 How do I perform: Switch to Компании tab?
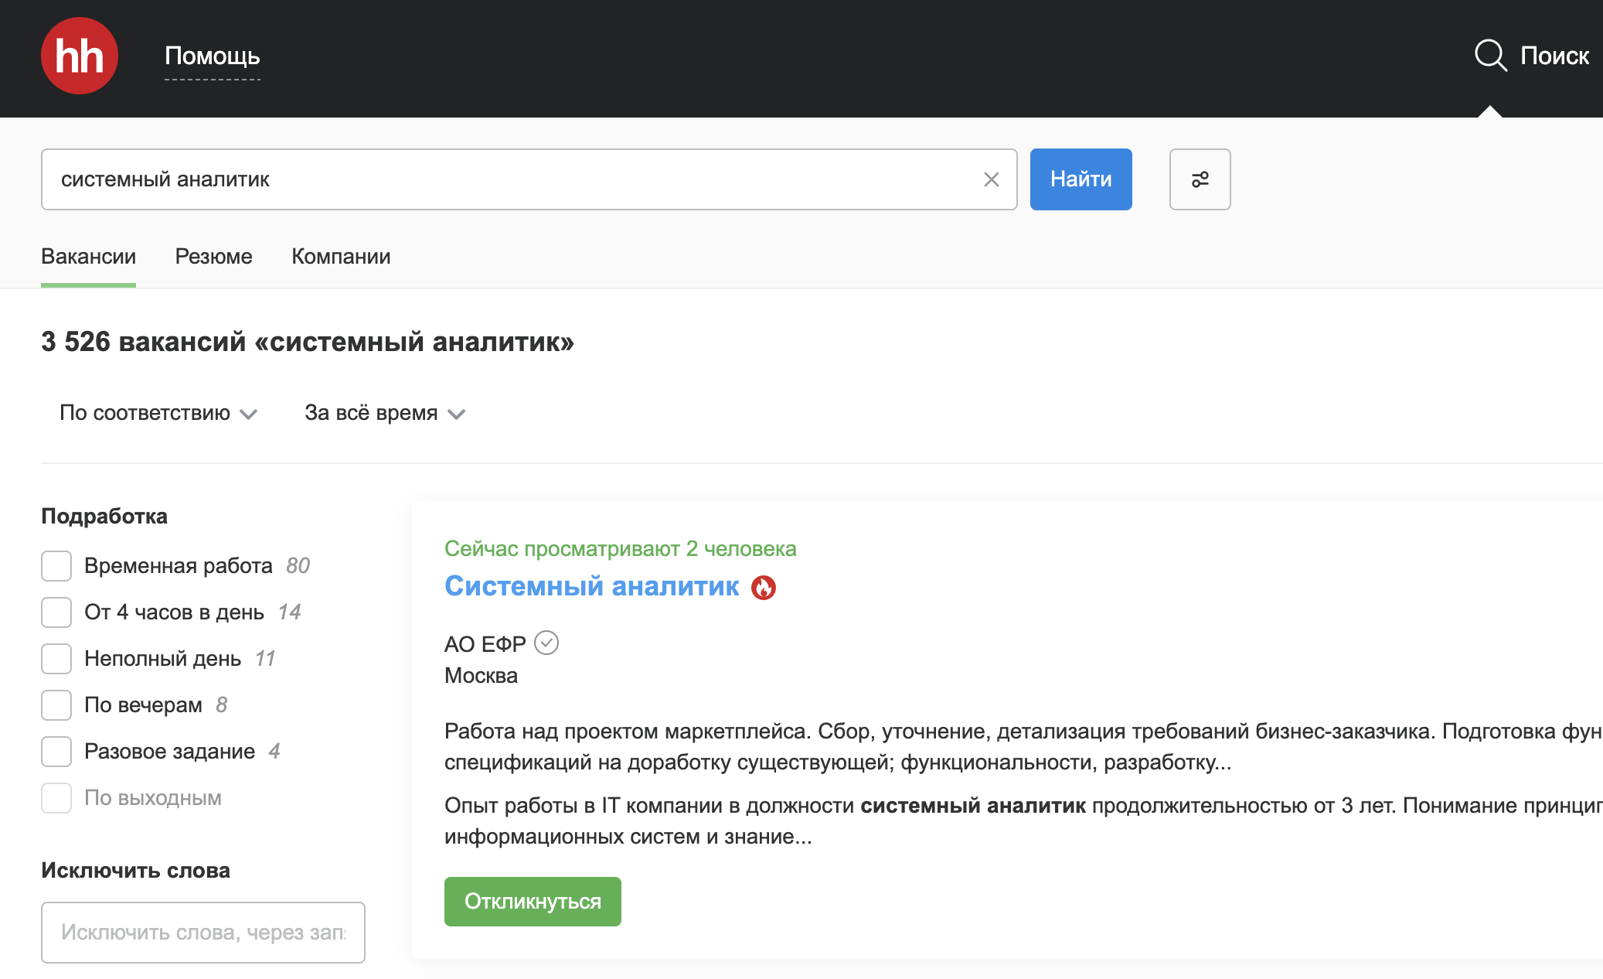(341, 257)
